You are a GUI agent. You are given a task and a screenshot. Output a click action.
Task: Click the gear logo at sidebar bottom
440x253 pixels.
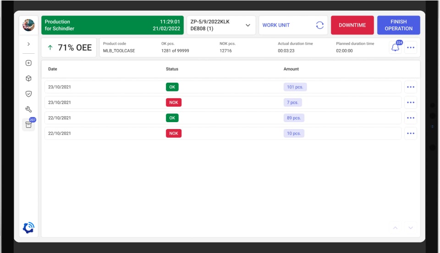tap(28, 228)
